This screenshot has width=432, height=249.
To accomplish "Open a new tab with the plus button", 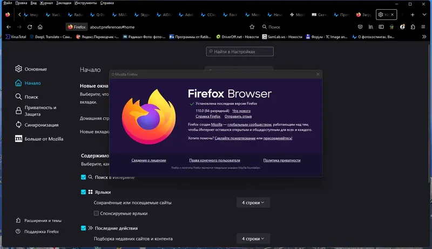I will [413, 15].
